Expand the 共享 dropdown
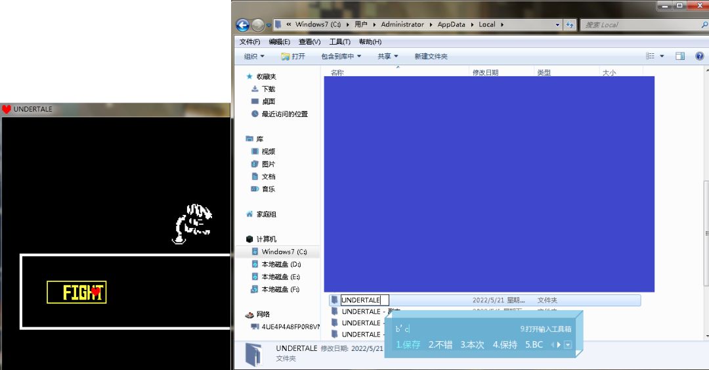The width and height of the screenshot is (709, 370). [x=388, y=56]
